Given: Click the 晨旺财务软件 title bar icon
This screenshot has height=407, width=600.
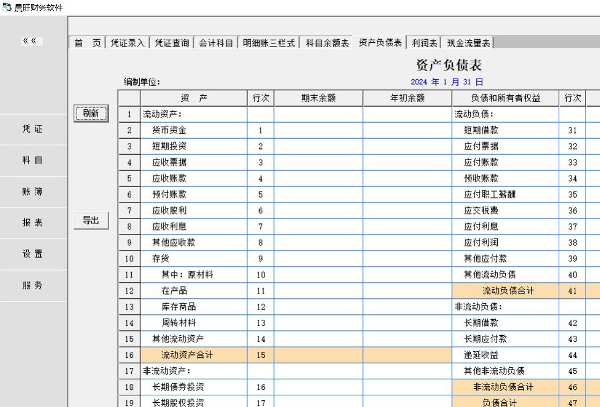Looking at the screenshot, I should (7, 7).
